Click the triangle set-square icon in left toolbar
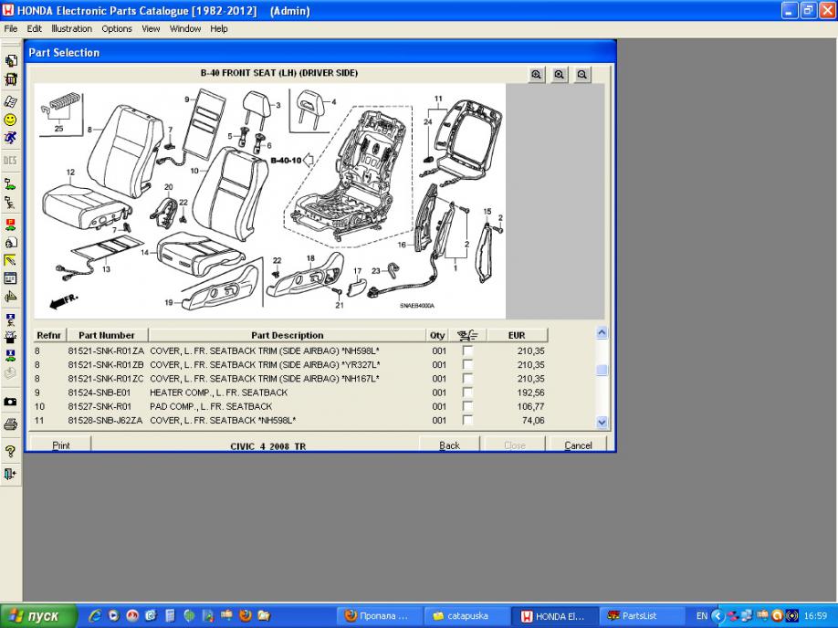The width and height of the screenshot is (838, 628). point(10,297)
